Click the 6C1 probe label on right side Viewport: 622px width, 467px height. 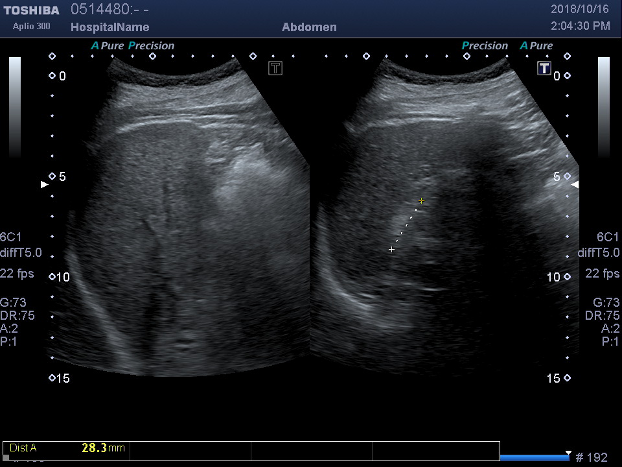608,237
